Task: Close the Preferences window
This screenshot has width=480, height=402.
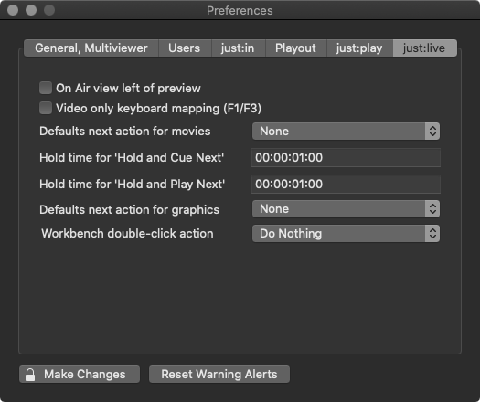Action: point(13,10)
